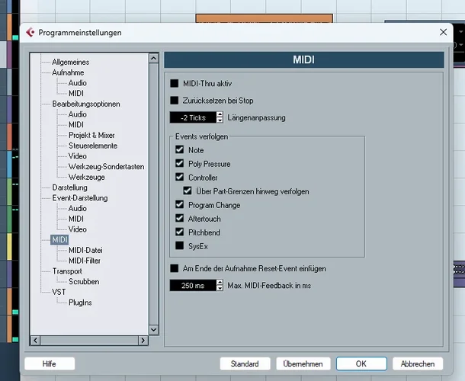Click the Hilfe button
Image resolution: width=465 pixels, height=381 pixels.
point(50,363)
